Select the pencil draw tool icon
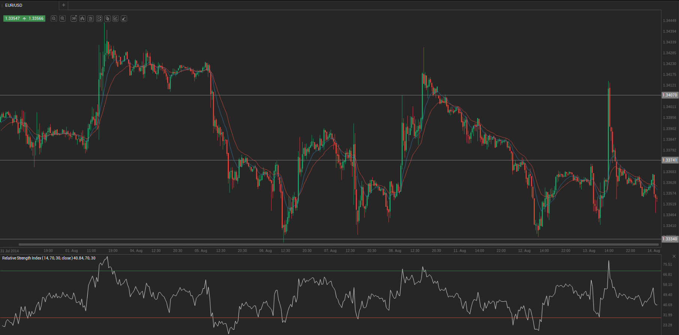 tap(124, 19)
